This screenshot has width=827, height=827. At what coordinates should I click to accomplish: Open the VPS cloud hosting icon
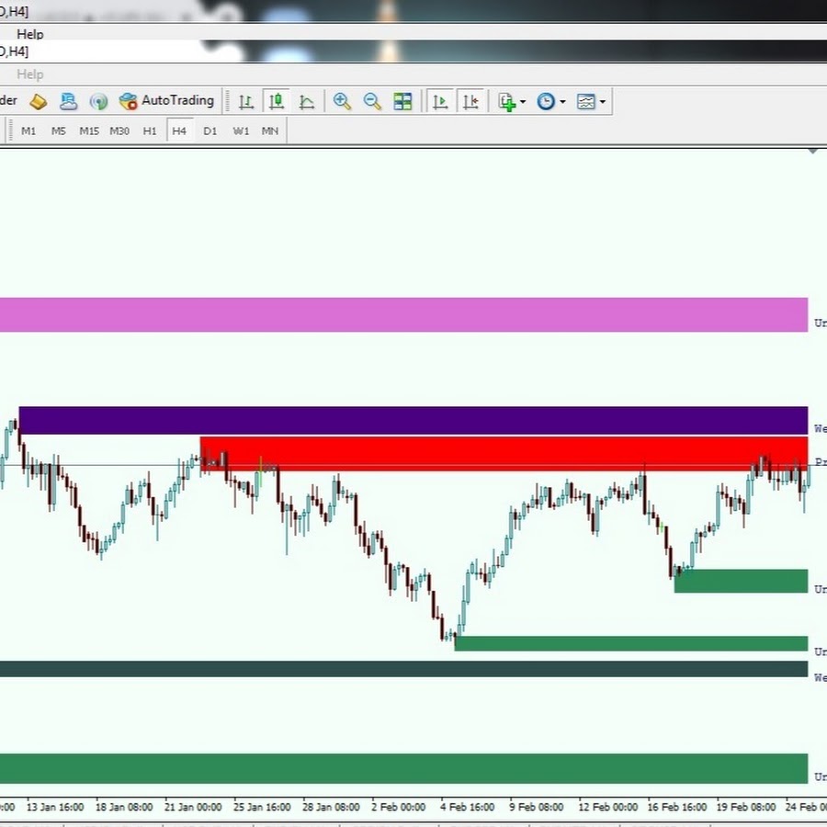[x=68, y=101]
